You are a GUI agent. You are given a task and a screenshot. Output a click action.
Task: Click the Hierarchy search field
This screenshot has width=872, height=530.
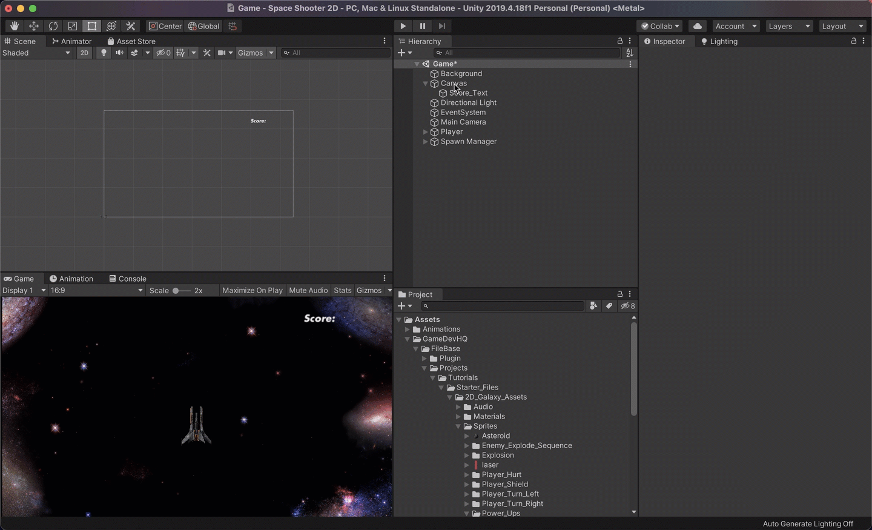click(527, 53)
